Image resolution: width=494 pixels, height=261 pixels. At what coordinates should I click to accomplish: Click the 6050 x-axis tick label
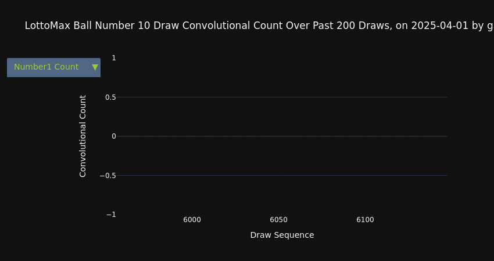[278, 220]
